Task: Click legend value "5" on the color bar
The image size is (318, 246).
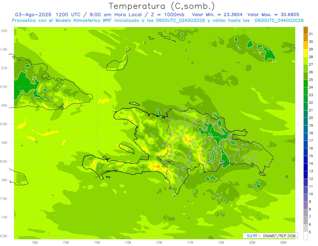Action: 310,232
